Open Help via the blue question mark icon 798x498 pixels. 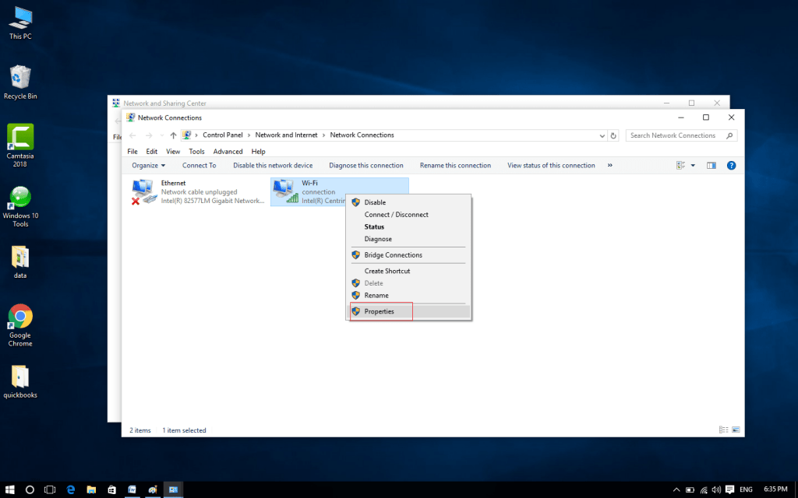730,165
